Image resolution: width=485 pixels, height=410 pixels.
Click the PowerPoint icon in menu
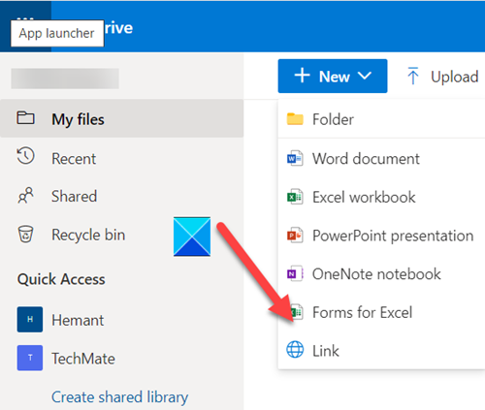(x=295, y=236)
